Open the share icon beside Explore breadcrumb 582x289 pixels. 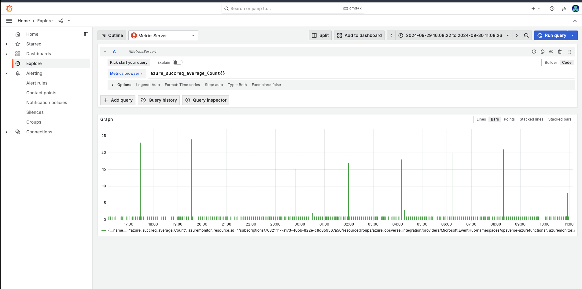pyautogui.click(x=61, y=21)
